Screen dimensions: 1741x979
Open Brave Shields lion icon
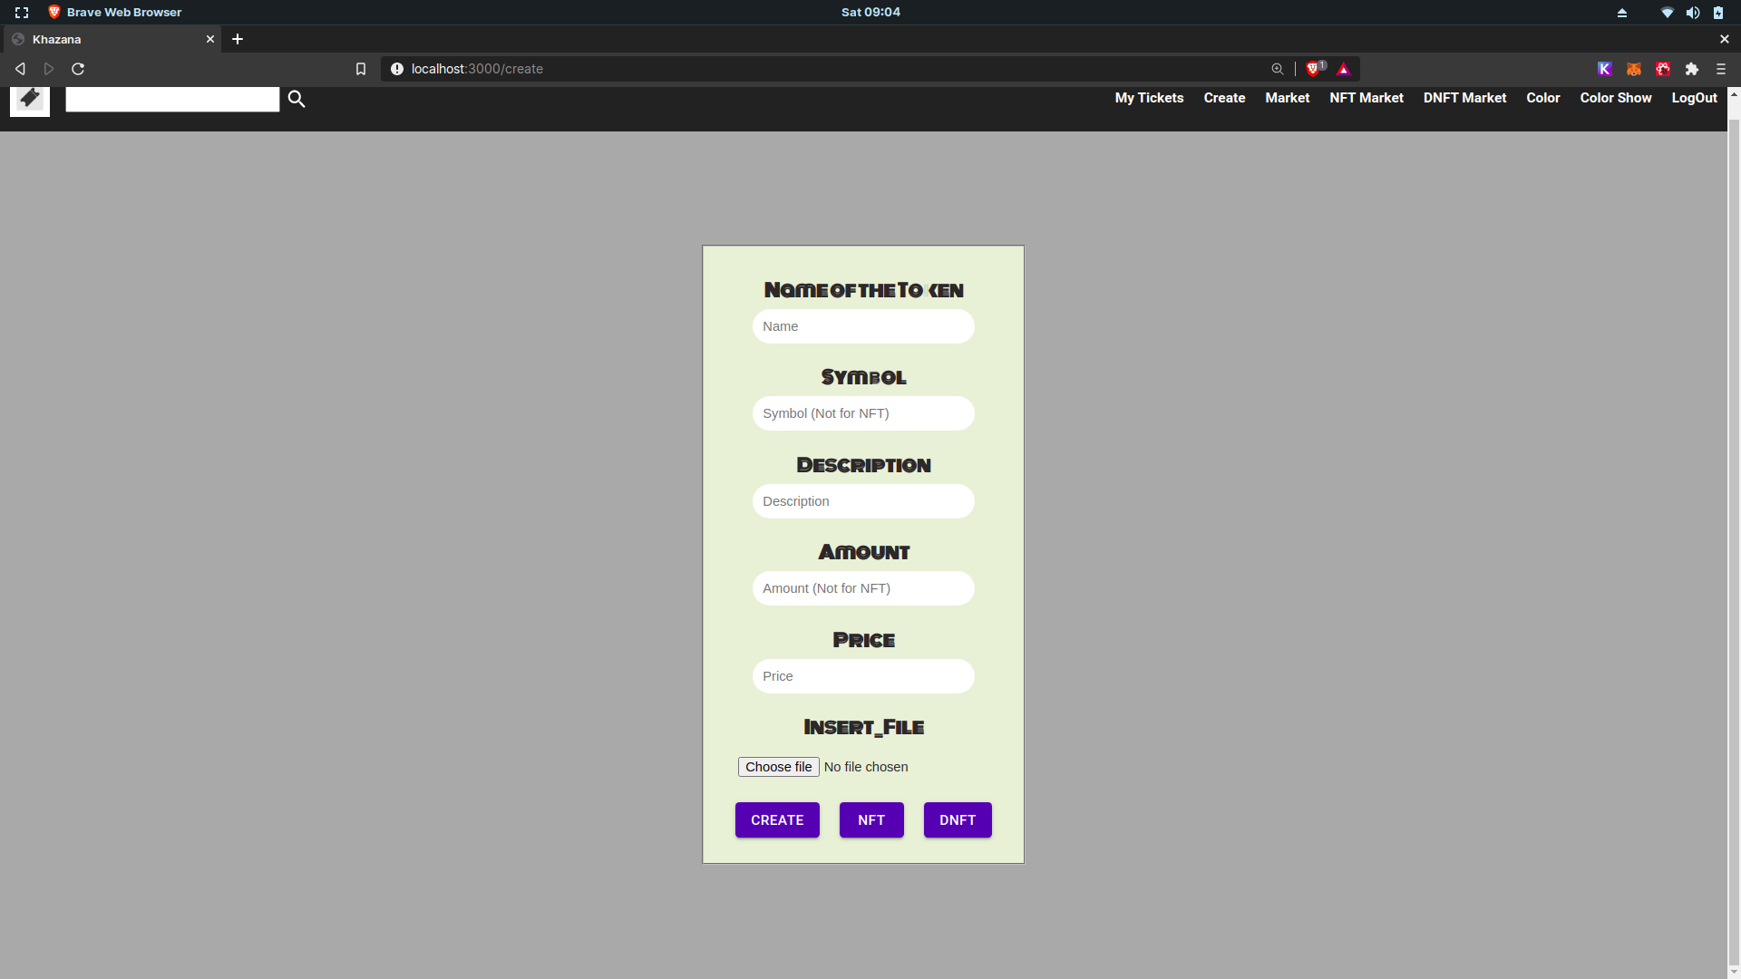(x=1312, y=69)
